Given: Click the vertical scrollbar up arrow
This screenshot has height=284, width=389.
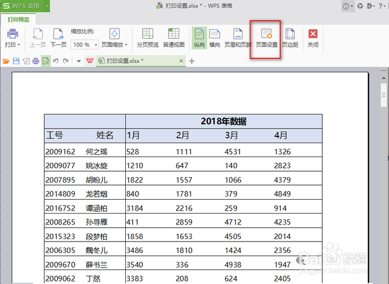Looking at the screenshot, I should 384,78.
